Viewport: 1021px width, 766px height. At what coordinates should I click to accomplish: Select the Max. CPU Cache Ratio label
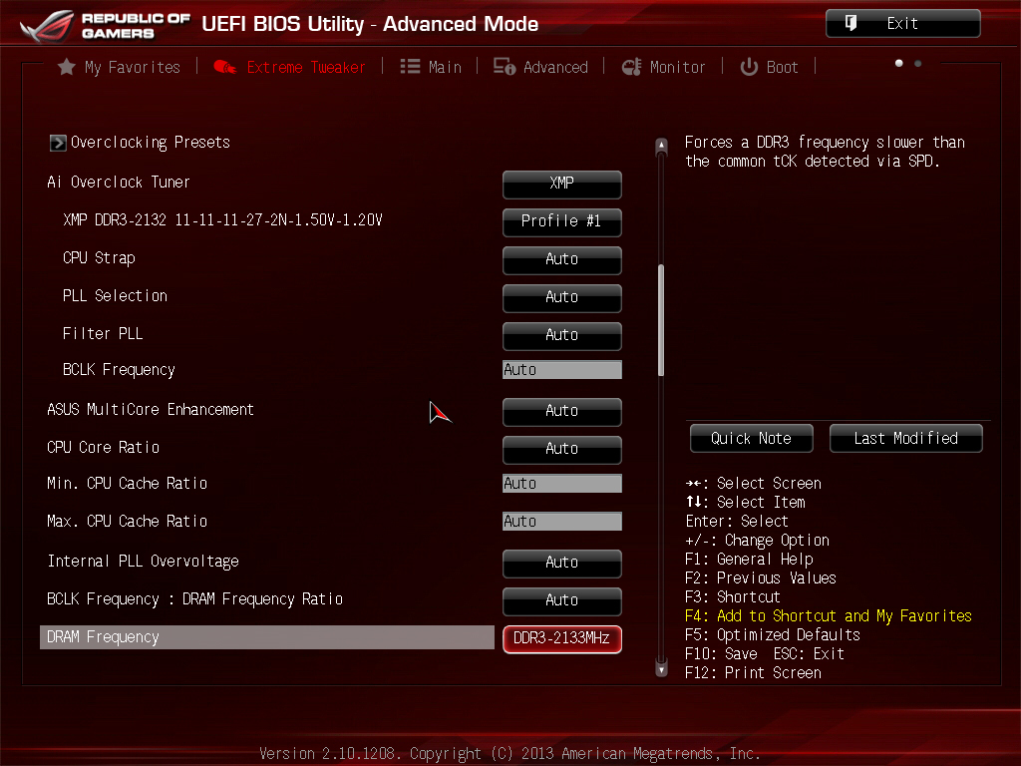127,521
